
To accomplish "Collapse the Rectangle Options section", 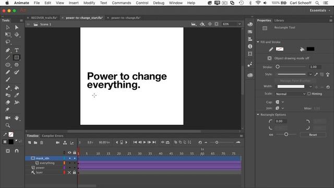I will (258, 115).
